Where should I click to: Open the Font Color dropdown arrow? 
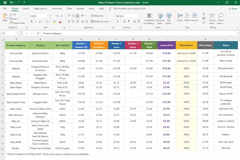click(x=63, y=22)
